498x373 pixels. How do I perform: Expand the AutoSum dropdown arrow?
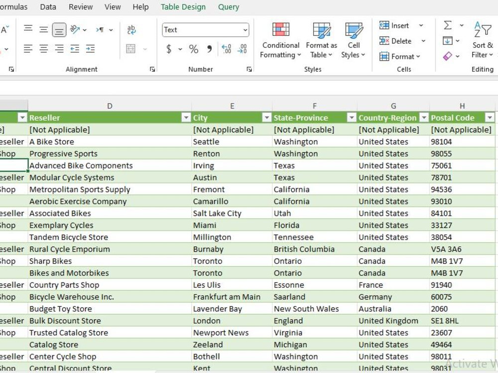(462, 25)
